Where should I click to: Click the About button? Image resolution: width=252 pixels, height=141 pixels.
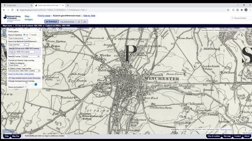pos(247,136)
